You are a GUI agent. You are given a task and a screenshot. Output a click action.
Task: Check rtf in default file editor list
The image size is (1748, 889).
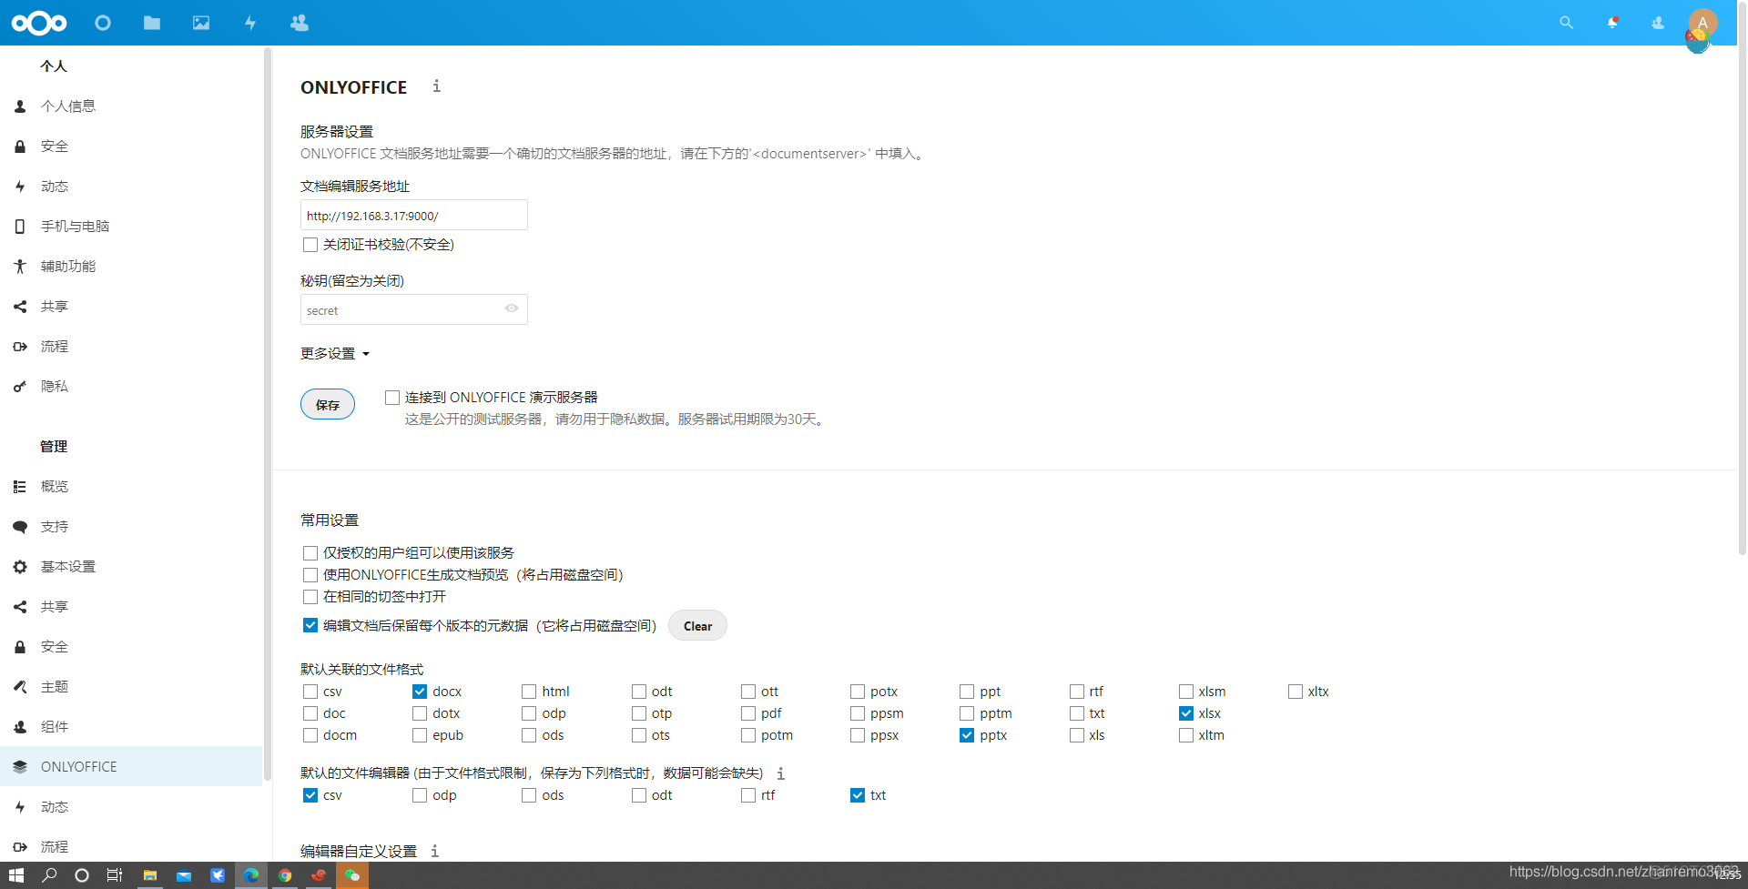click(x=748, y=795)
